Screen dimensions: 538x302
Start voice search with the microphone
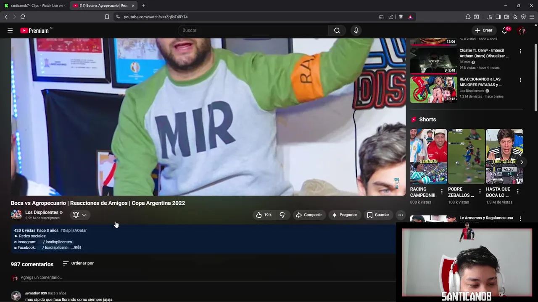356,30
